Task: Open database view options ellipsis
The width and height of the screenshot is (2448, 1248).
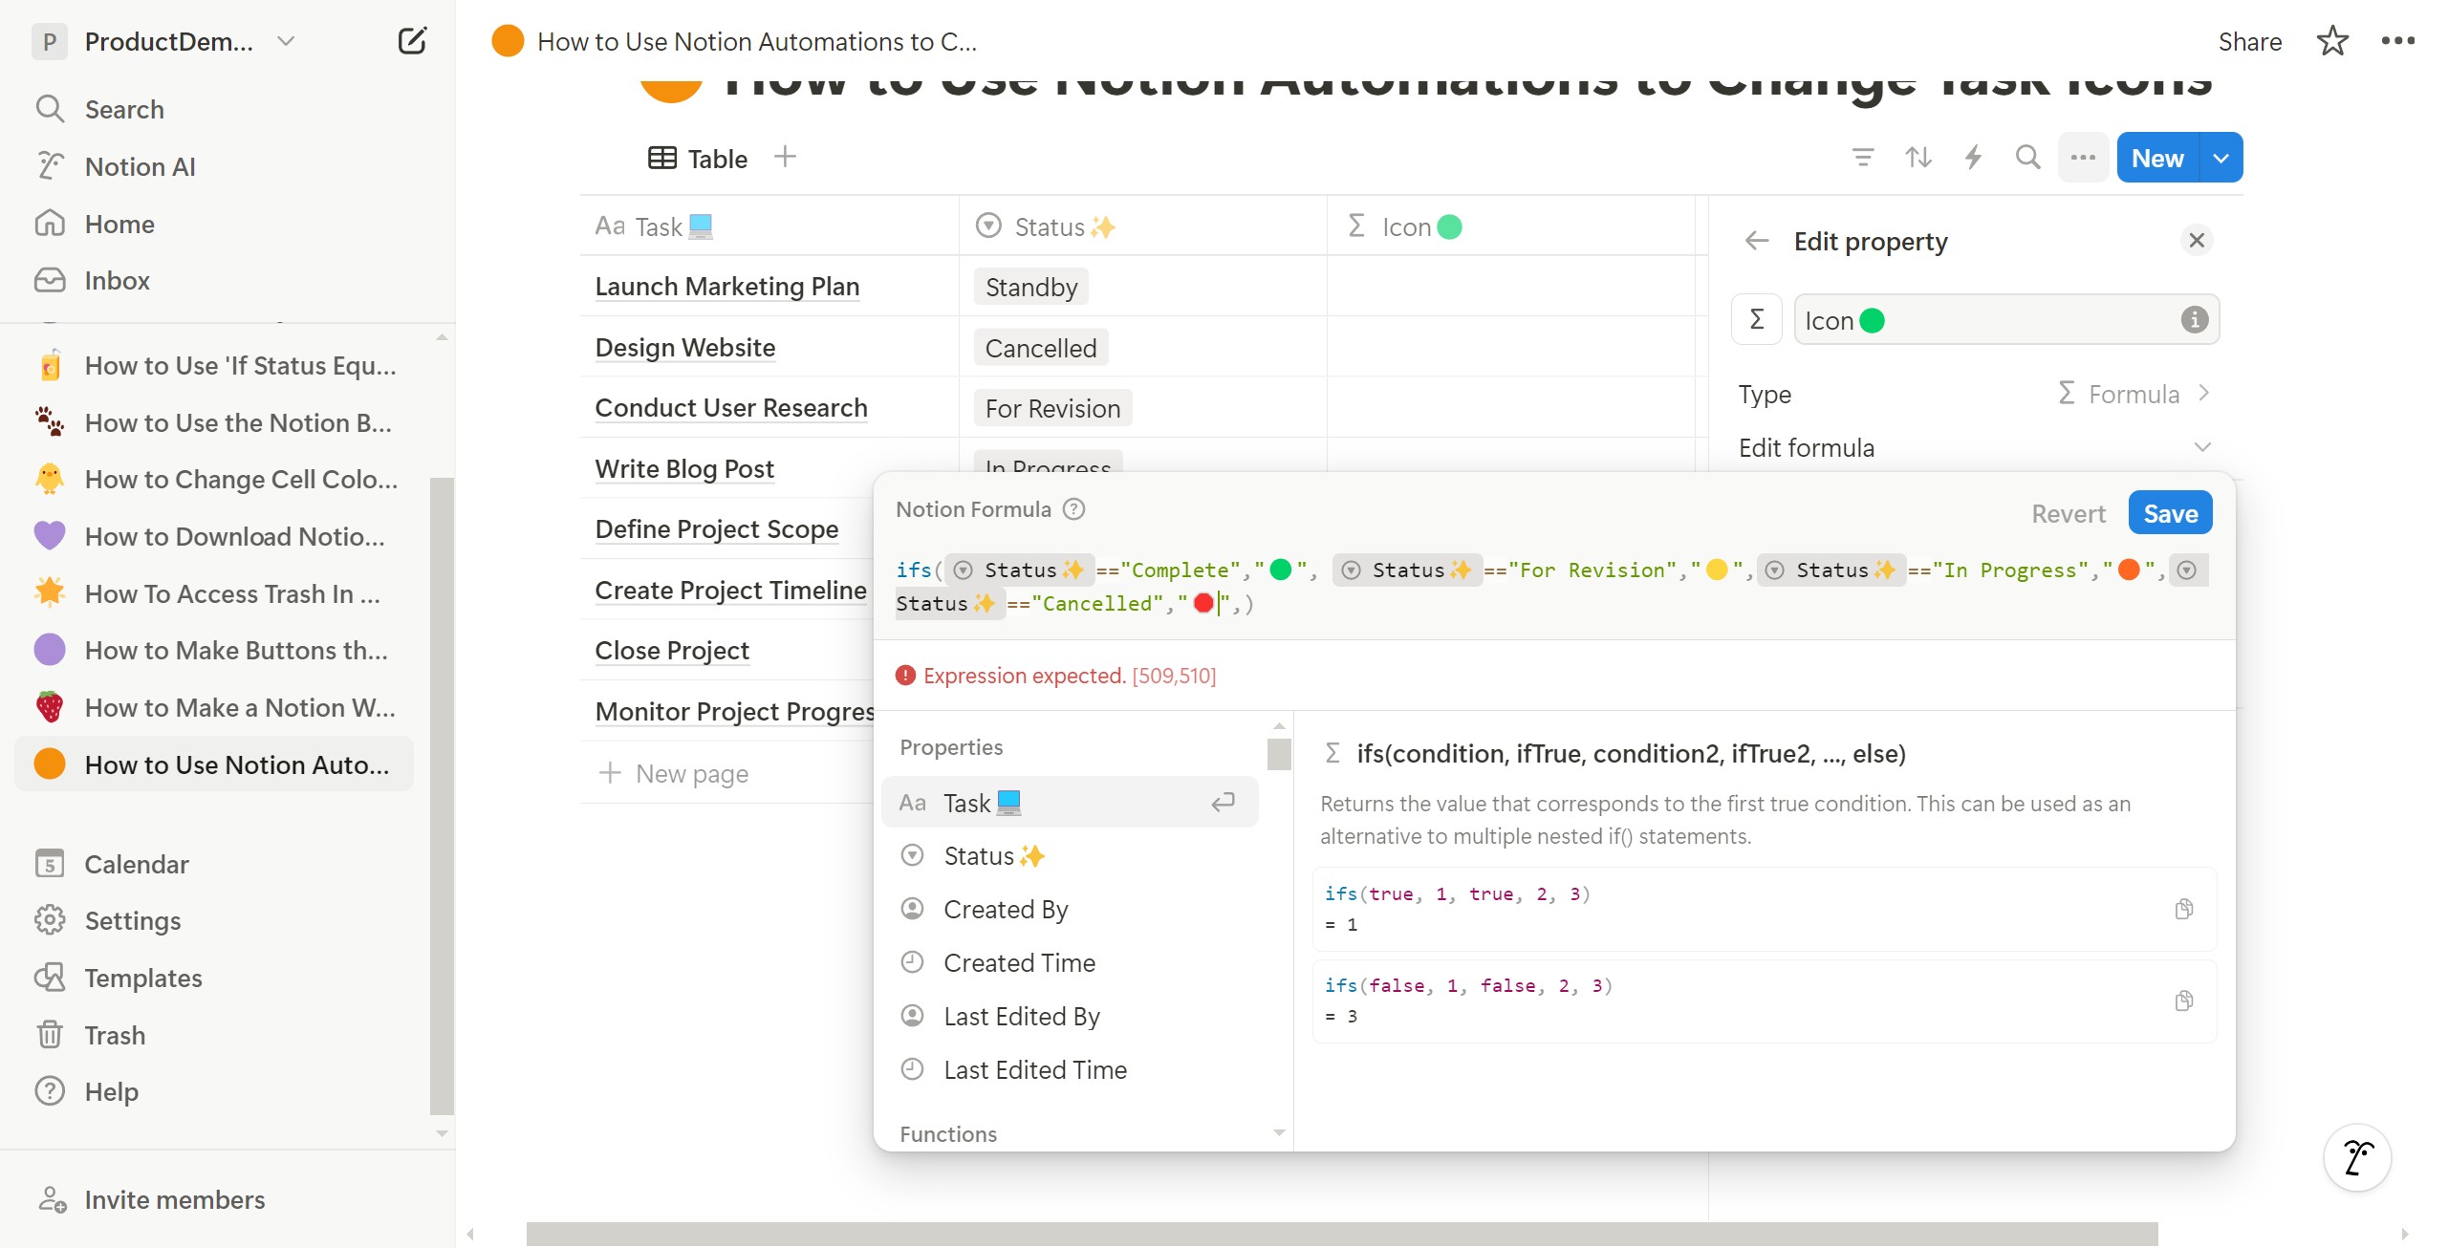Action: 2083,158
